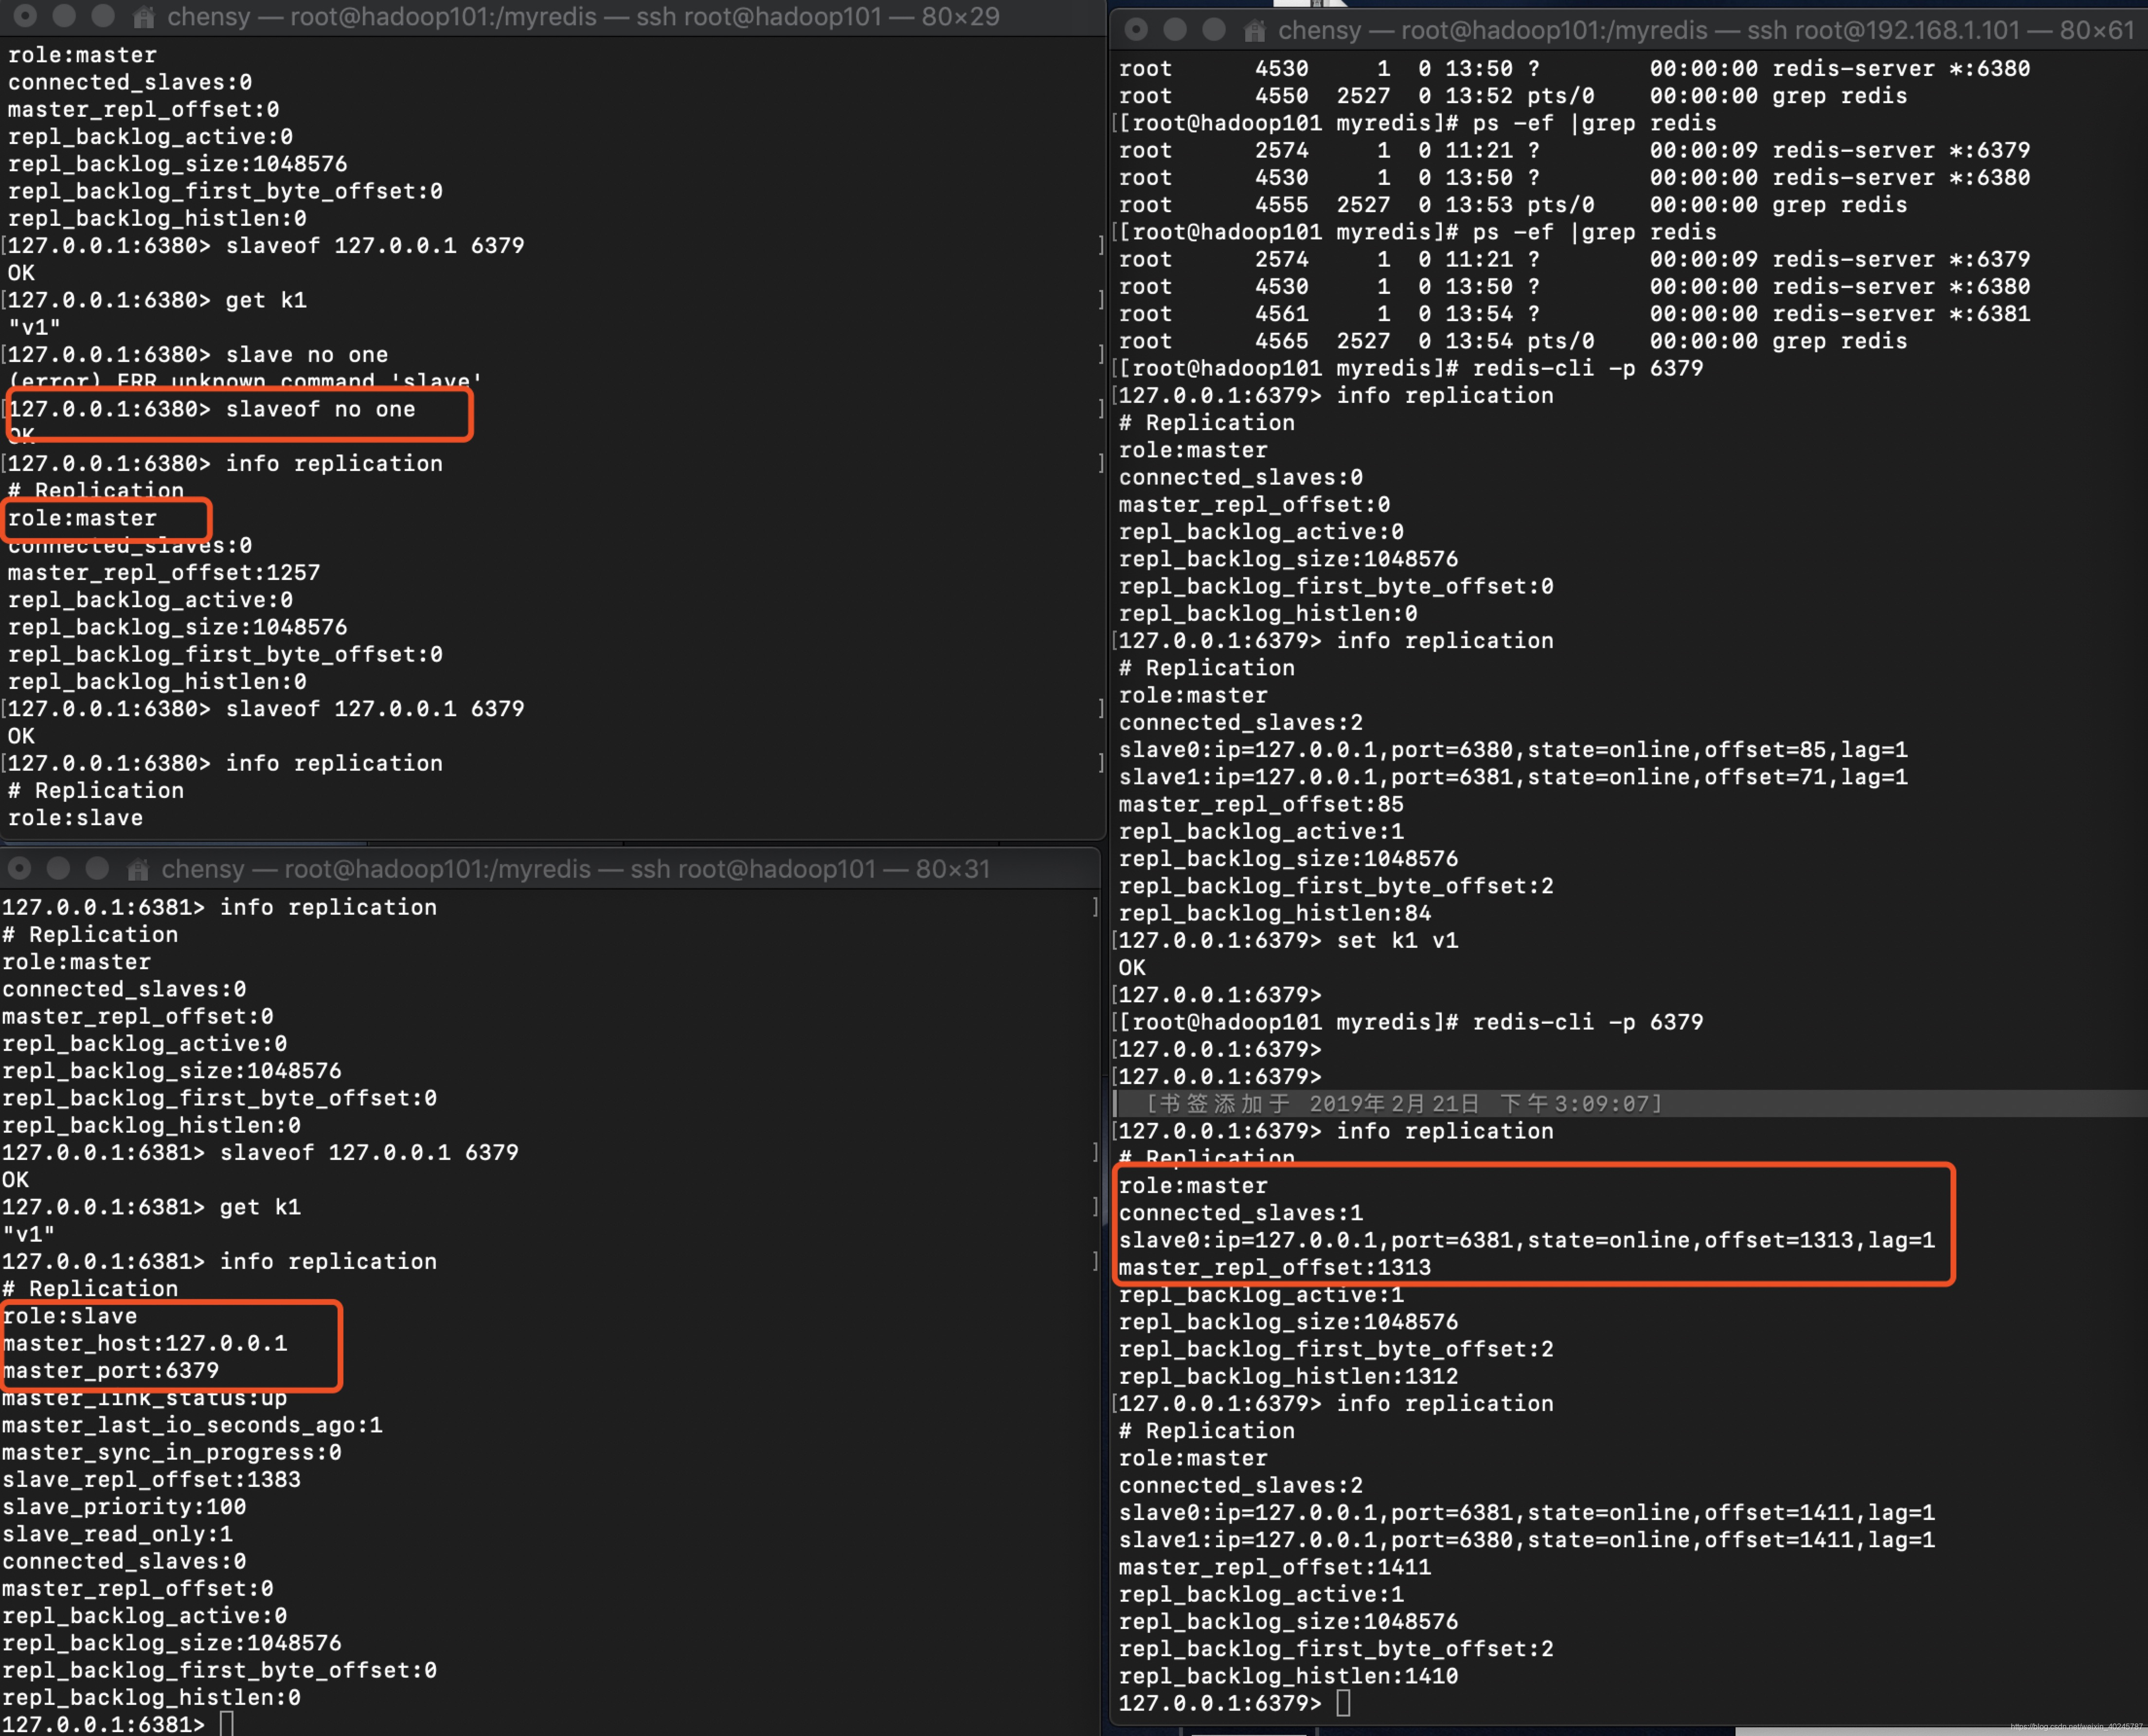
Task: Click the bookmark line dated 2019年2月21日
Action: click(x=1403, y=1103)
